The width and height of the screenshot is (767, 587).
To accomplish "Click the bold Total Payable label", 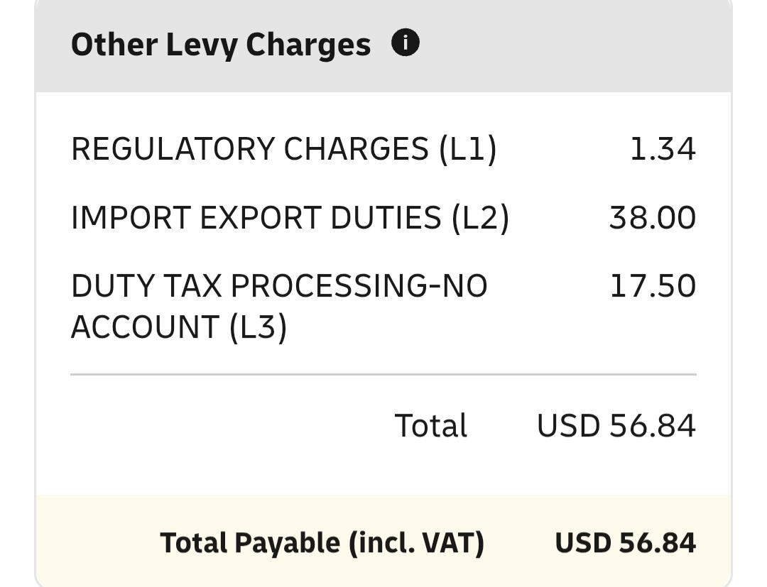I will click(x=322, y=543).
